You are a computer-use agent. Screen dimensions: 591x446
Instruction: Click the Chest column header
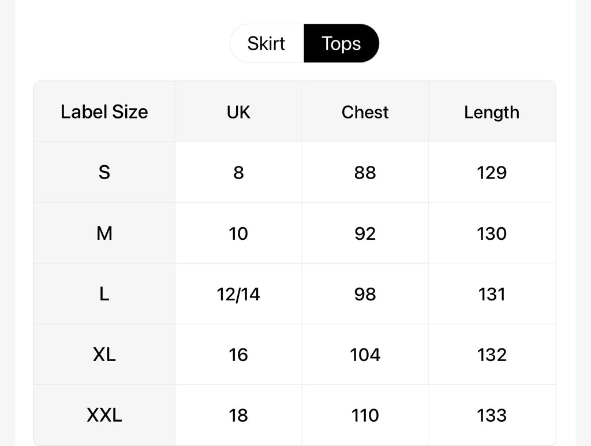coord(365,112)
